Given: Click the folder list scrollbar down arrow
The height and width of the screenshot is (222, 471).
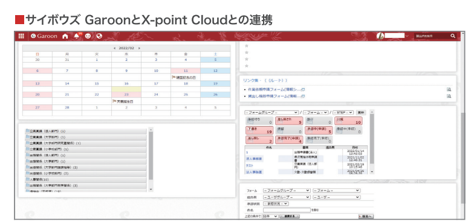Looking at the screenshot, I should [151, 189].
